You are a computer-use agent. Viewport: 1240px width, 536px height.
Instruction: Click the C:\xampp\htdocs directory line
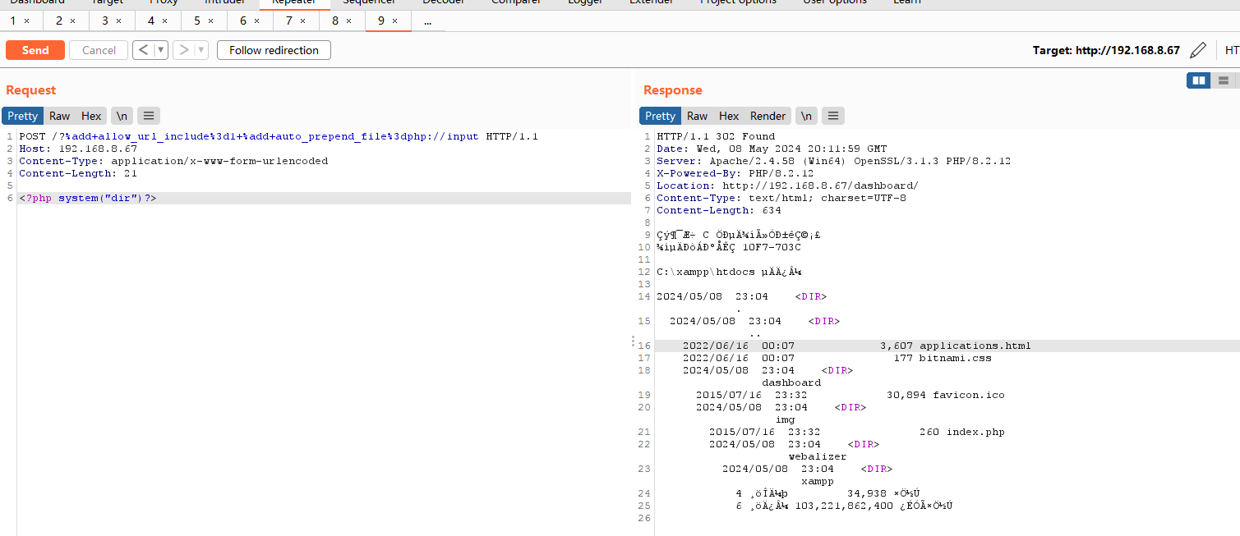729,272
